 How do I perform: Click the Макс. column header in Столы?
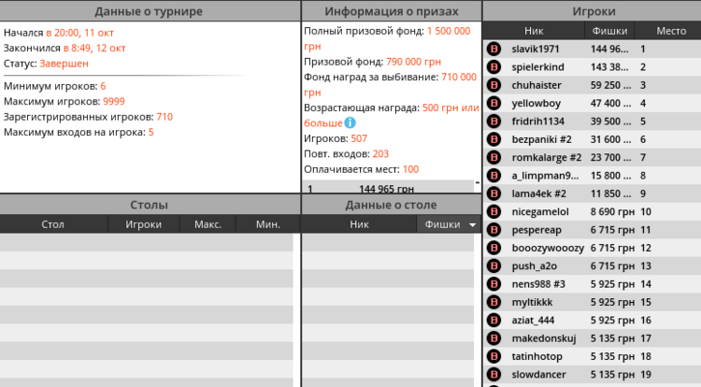[x=207, y=224]
